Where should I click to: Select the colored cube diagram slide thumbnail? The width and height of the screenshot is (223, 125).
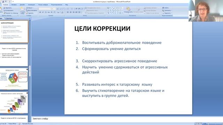click(14, 79)
